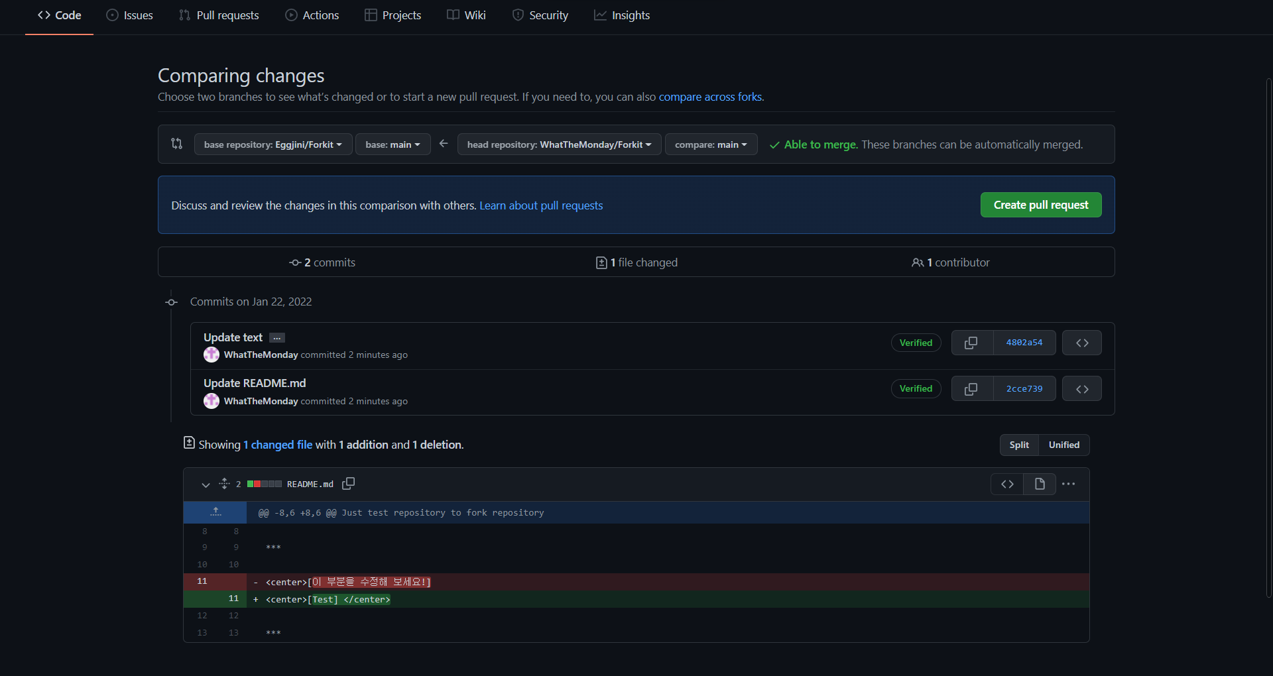The image size is (1273, 676).
Task: Open commit hash 4802a54 link
Action: (x=1024, y=343)
